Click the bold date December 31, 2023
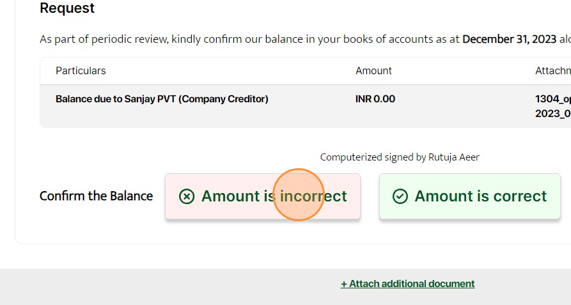This screenshot has width=571, height=305. (511, 39)
